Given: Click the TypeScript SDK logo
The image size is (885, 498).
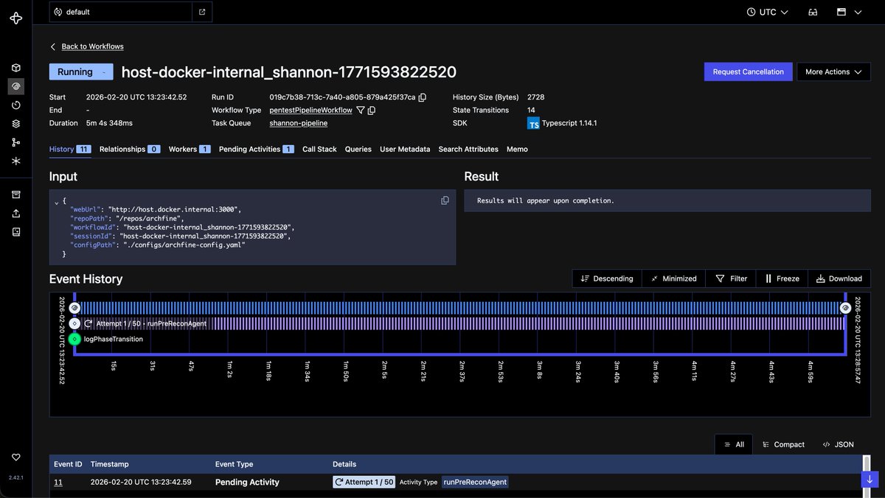Looking at the screenshot, I should point(533,123).
